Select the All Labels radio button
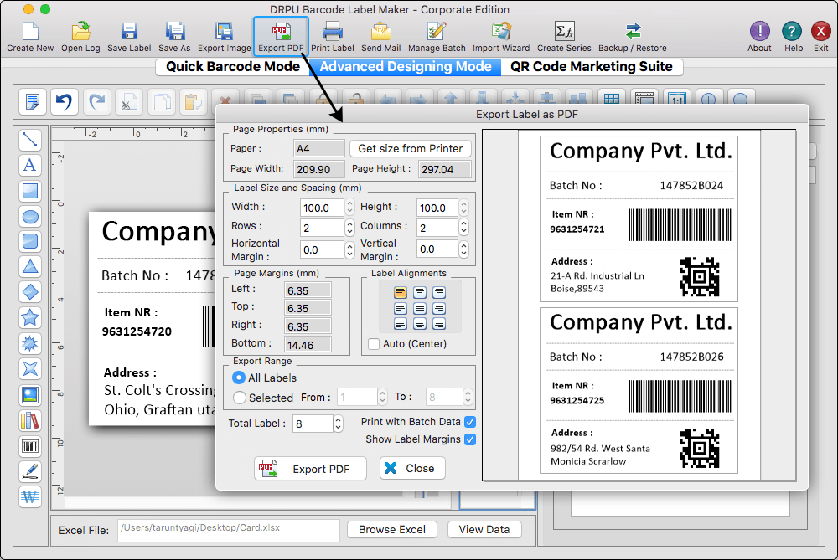The image size is (838, 560). click(239, 378)
